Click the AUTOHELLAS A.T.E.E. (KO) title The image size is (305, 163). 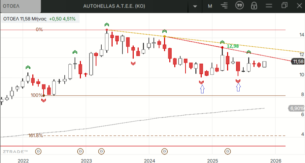coord(115,6)
